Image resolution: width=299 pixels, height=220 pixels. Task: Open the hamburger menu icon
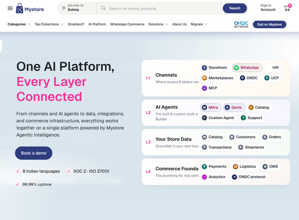tap(10, 8)
